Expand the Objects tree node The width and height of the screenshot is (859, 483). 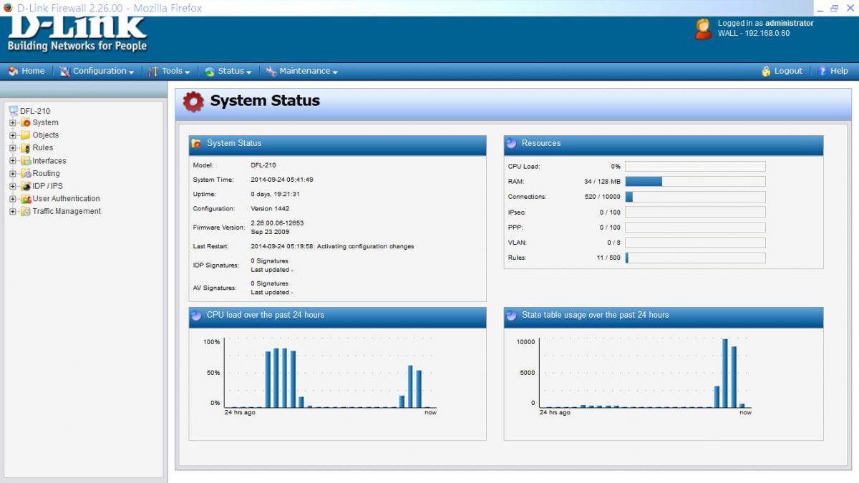click(13, 135)
